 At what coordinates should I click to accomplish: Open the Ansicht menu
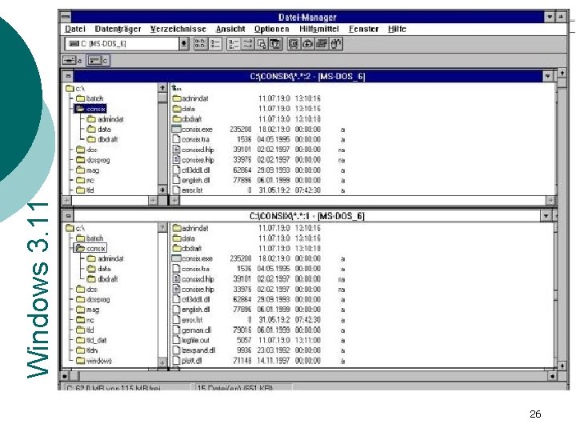pyautogui.click(x=230, y=29)
